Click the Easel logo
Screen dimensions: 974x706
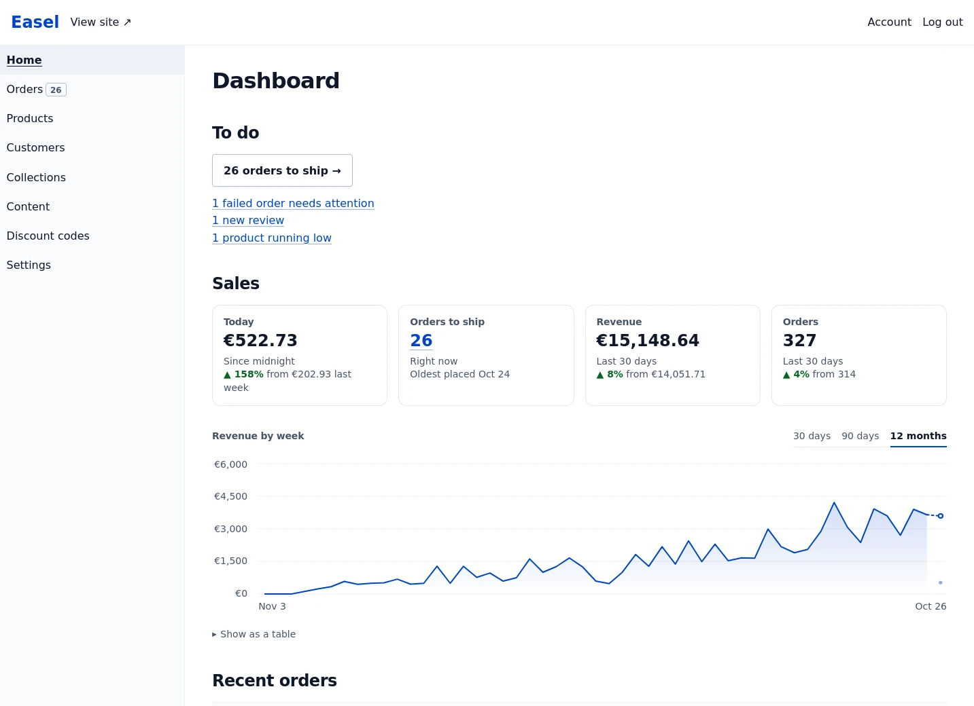(x=35, y=22)
